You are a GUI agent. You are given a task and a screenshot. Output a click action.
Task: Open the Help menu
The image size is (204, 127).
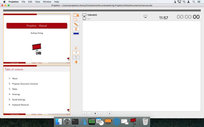coord(56,2)
